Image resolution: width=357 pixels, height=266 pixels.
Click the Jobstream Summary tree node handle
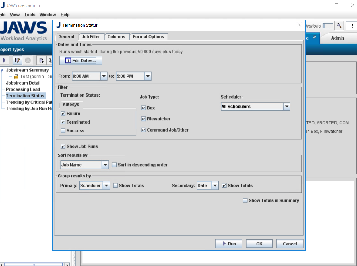2,70
